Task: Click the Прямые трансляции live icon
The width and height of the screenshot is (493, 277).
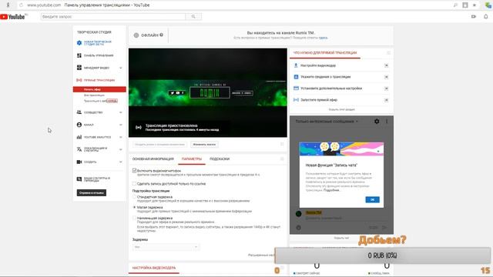Action: click(x=79, y=80)
